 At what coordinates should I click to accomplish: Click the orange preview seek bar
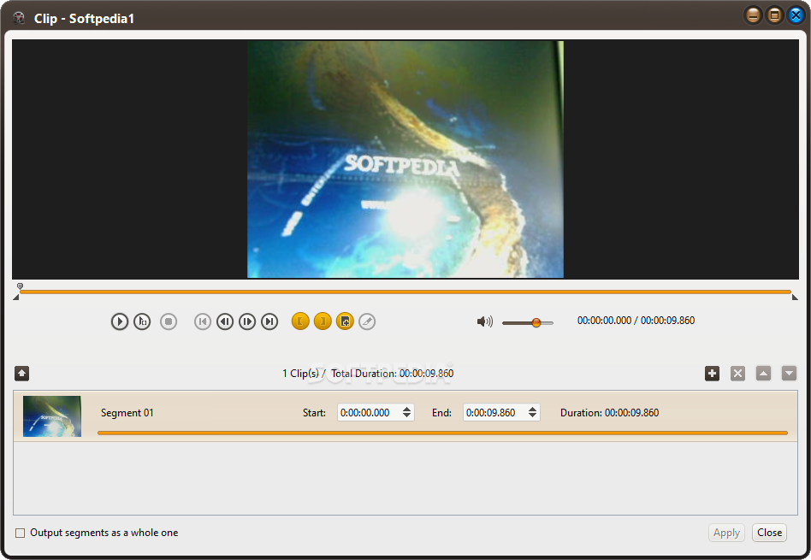coord(405,292)
